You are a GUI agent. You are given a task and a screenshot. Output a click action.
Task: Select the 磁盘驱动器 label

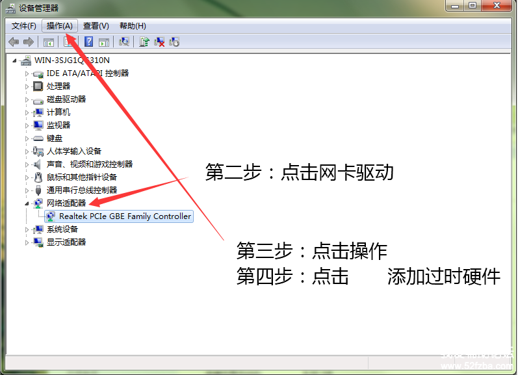coord(66,99)
